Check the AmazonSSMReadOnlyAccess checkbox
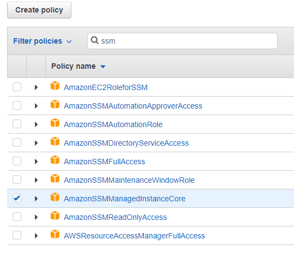294x257 pixels. tap(17, 217)
